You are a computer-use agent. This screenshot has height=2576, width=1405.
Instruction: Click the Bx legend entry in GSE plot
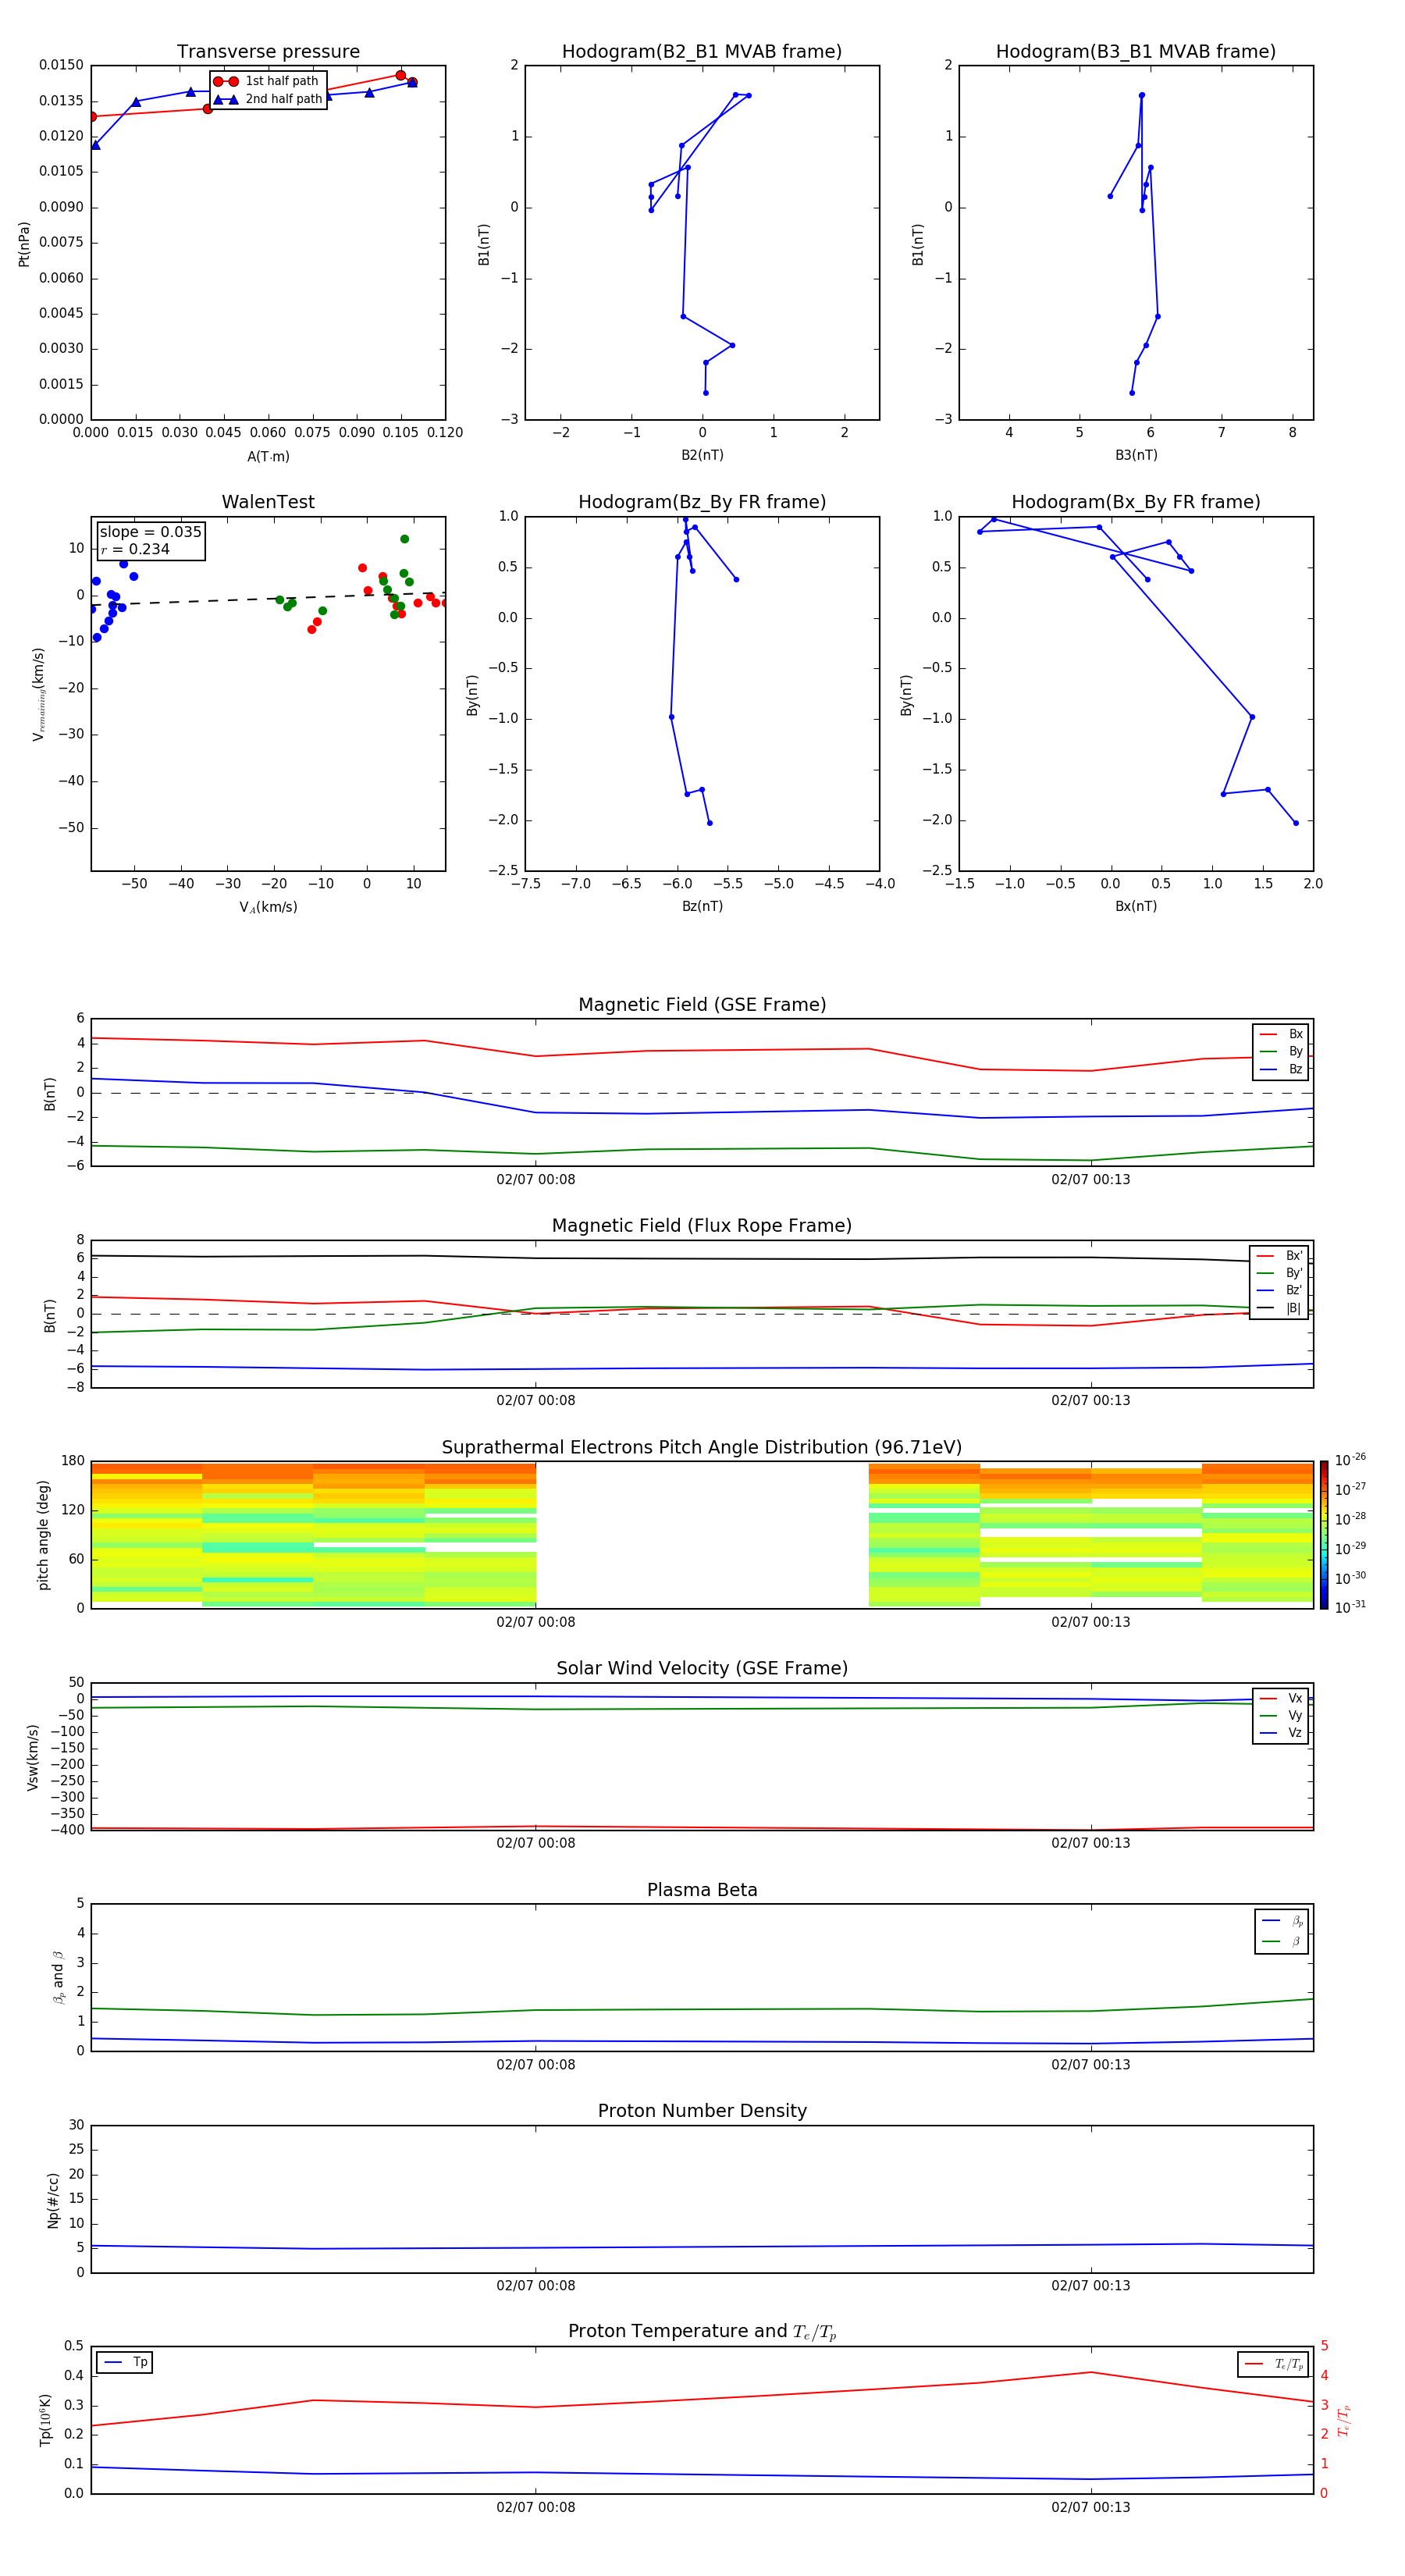[x=1281, y=1034]
